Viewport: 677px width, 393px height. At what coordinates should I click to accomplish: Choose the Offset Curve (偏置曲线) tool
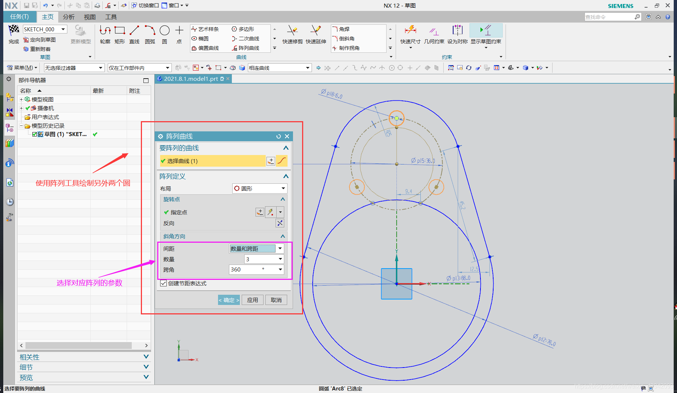(205, 48)
